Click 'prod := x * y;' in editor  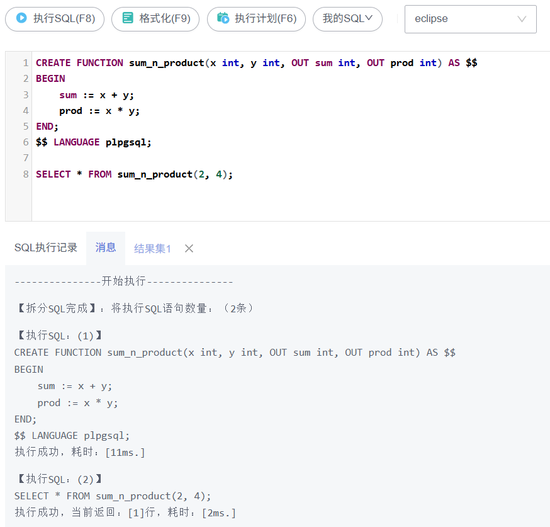[99, 111]
